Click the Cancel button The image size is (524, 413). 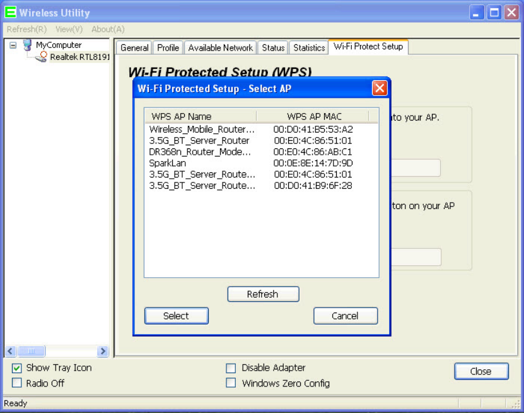point(346,316)
